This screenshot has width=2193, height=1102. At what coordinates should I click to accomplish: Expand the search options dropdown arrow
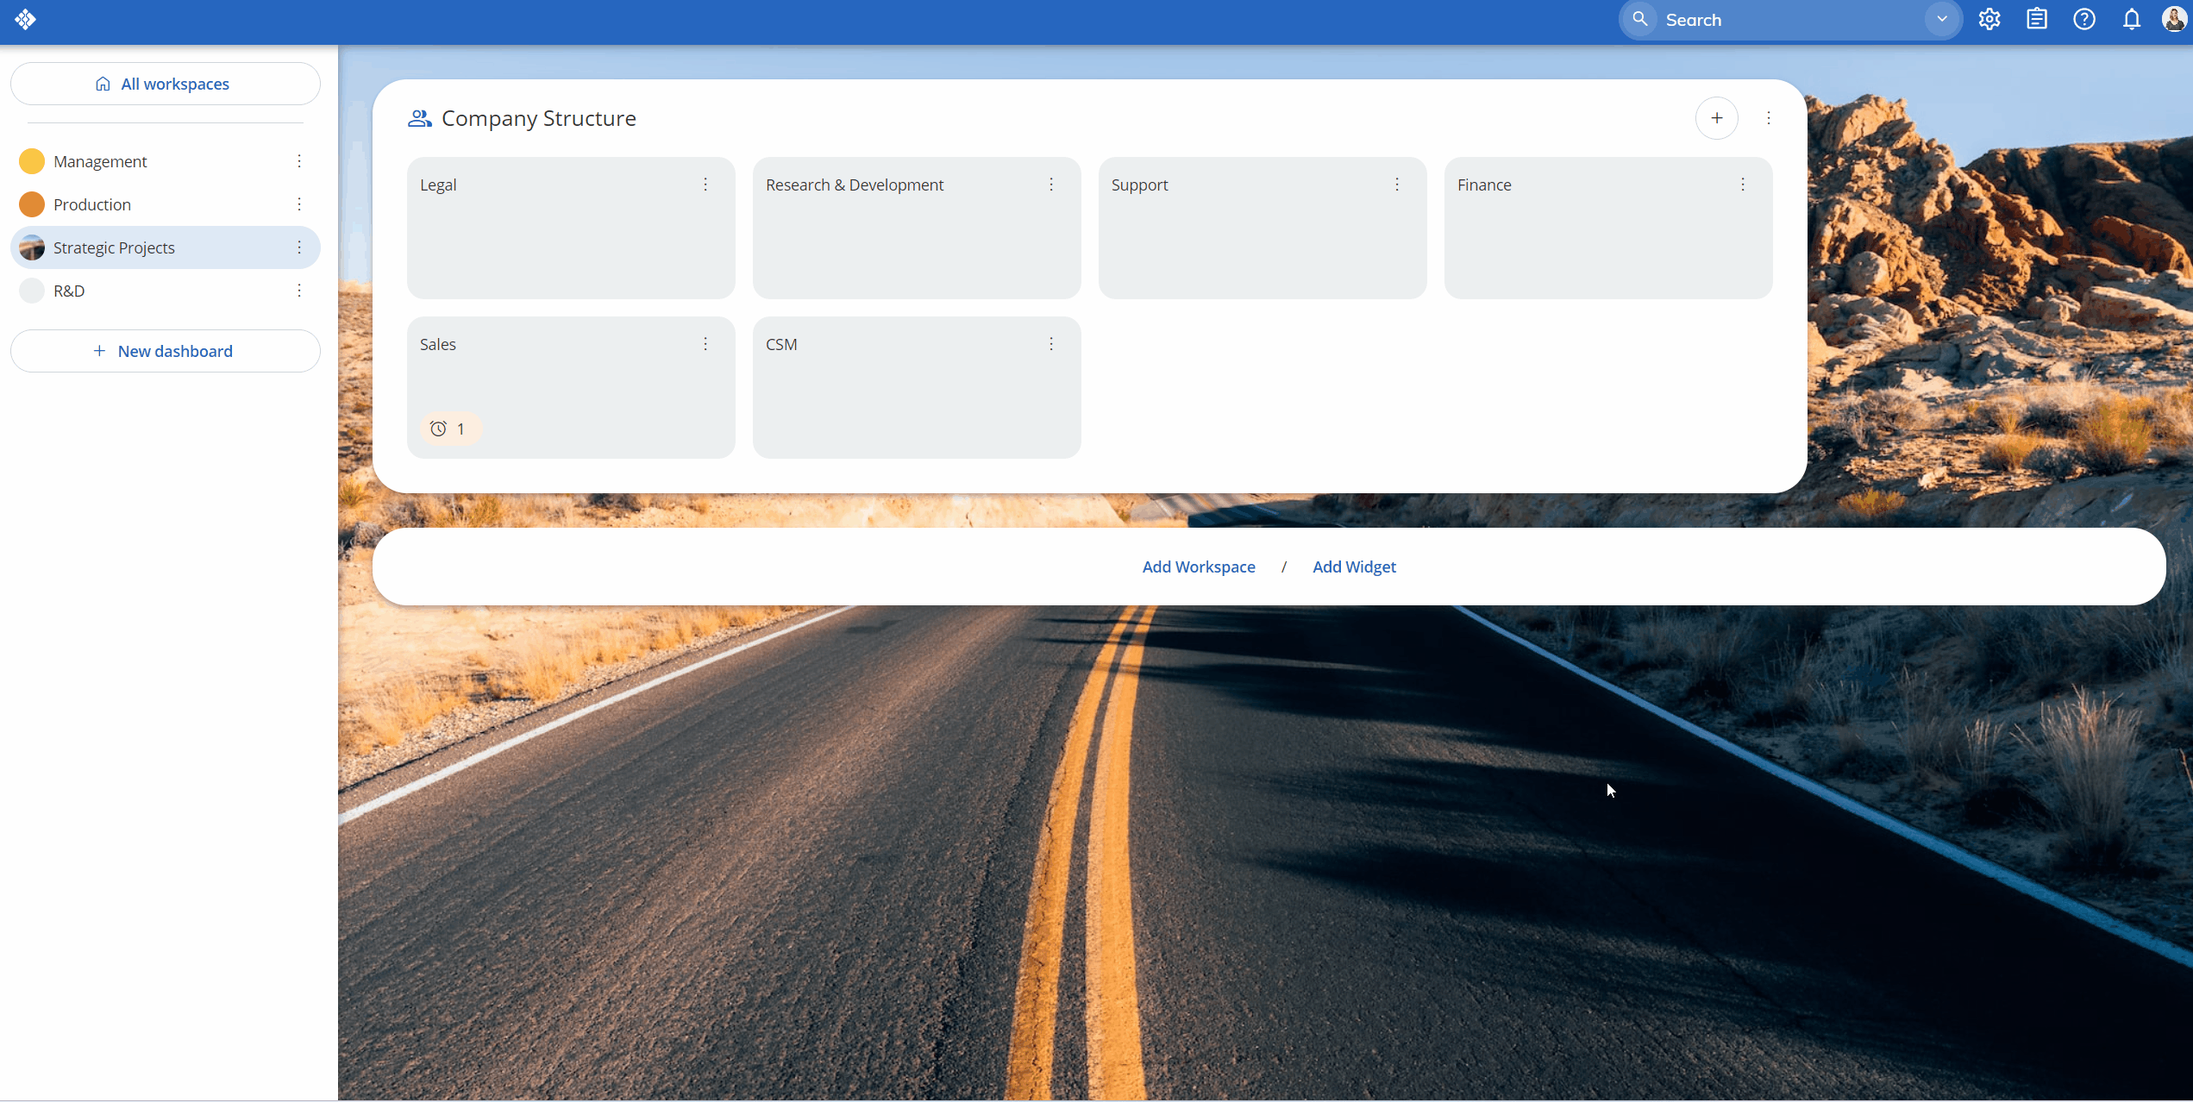coord(1941,19)
